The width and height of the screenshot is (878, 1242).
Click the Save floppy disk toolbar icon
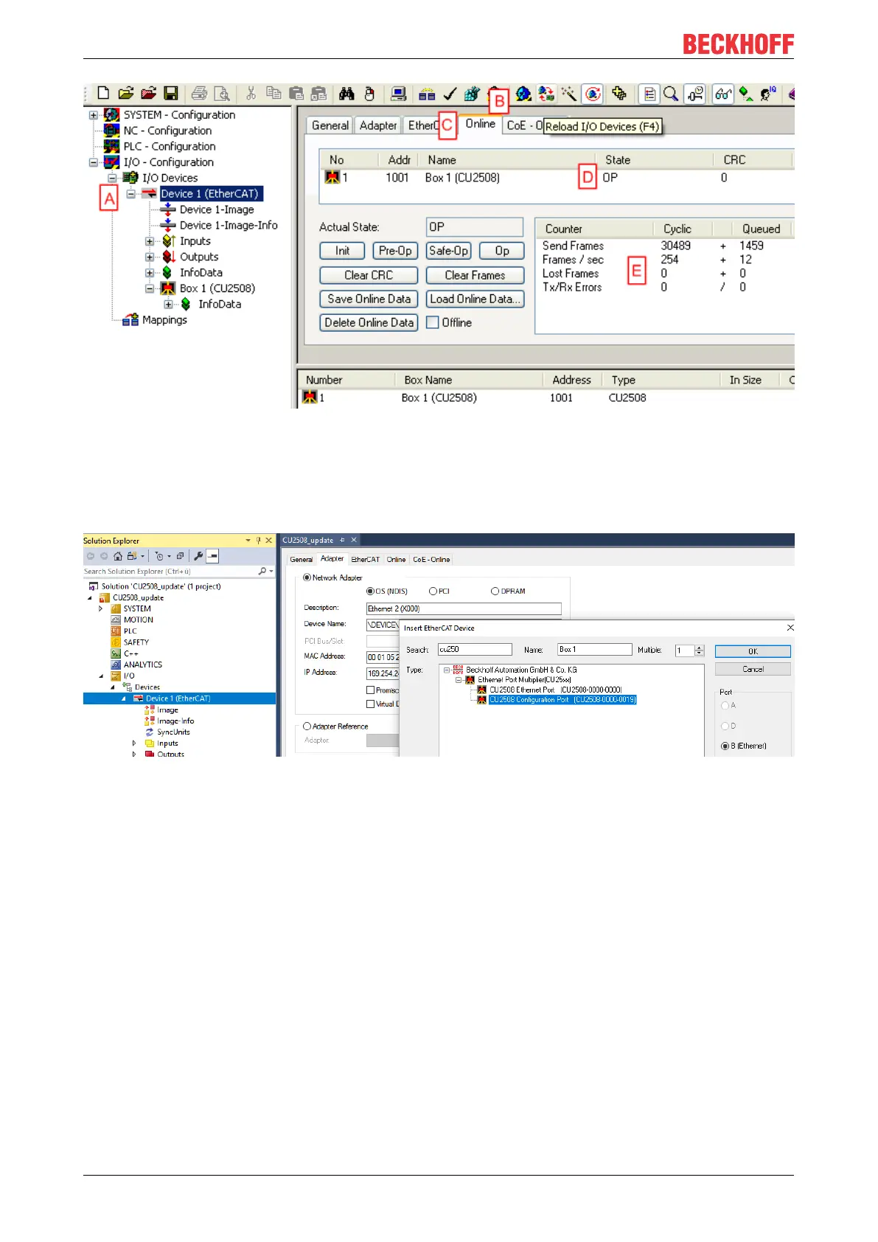171,93
